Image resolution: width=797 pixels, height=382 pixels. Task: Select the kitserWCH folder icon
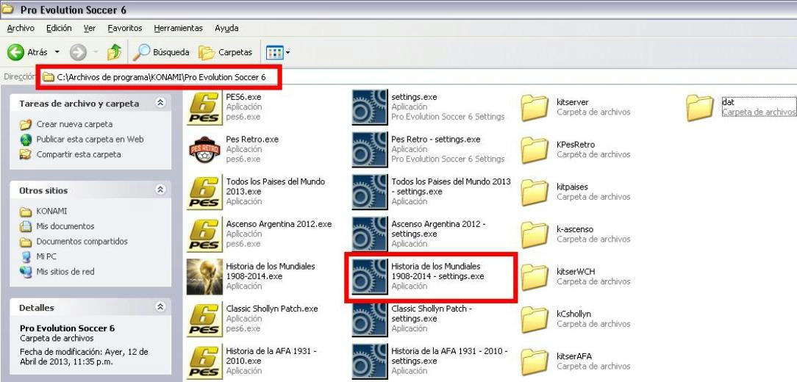535,277
